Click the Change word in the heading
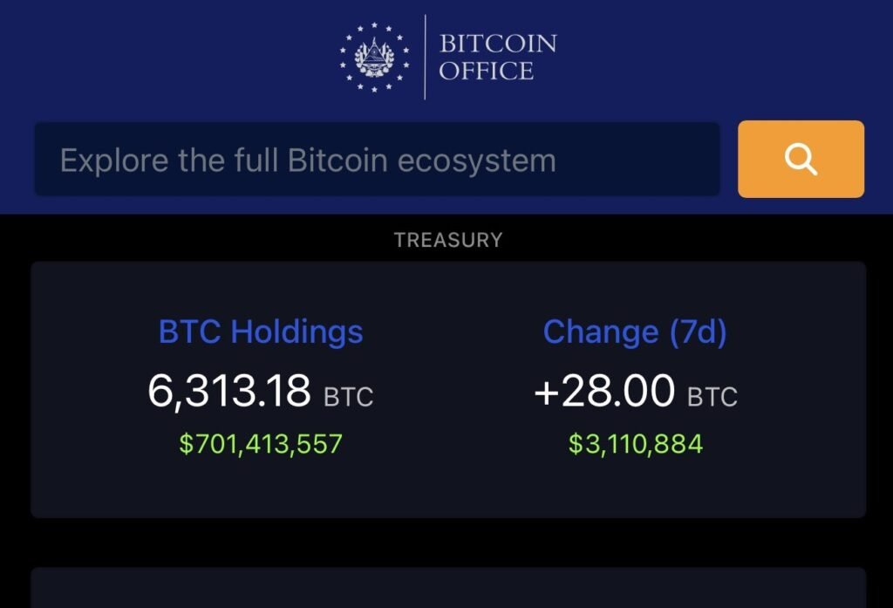This screenshot has width=893, height=608. [x=601, y=331]
